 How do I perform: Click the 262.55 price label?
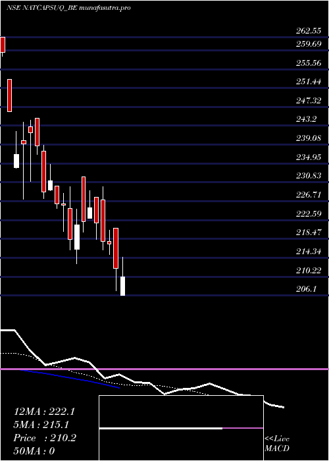[309, 31]
